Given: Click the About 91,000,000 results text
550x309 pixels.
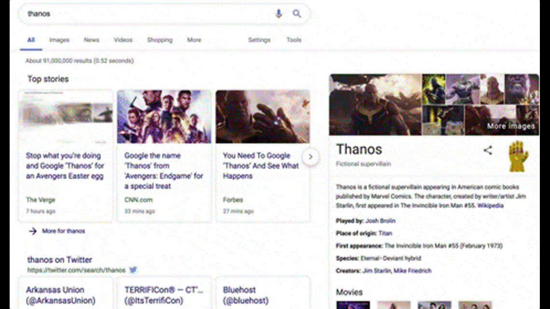Looking at the screenshot, I should coord(80,61).
